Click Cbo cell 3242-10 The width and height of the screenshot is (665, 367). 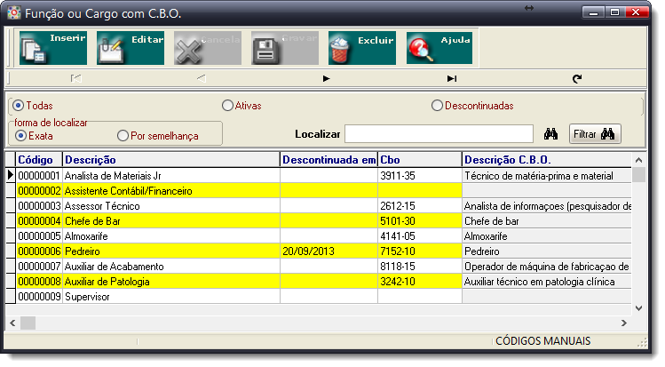tap(419, 282)
